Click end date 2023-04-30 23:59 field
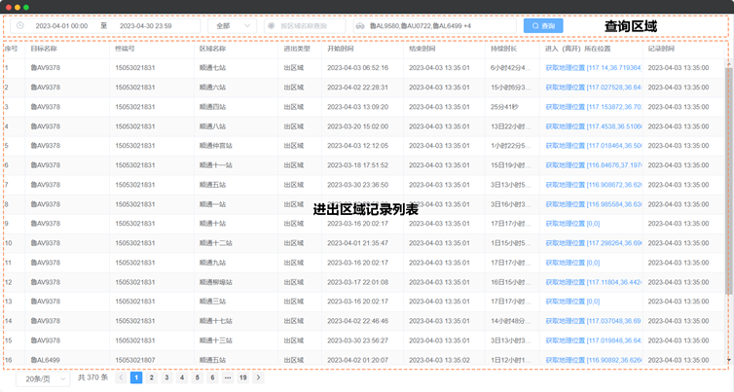734x392 pixels. (x=146, y=26)
